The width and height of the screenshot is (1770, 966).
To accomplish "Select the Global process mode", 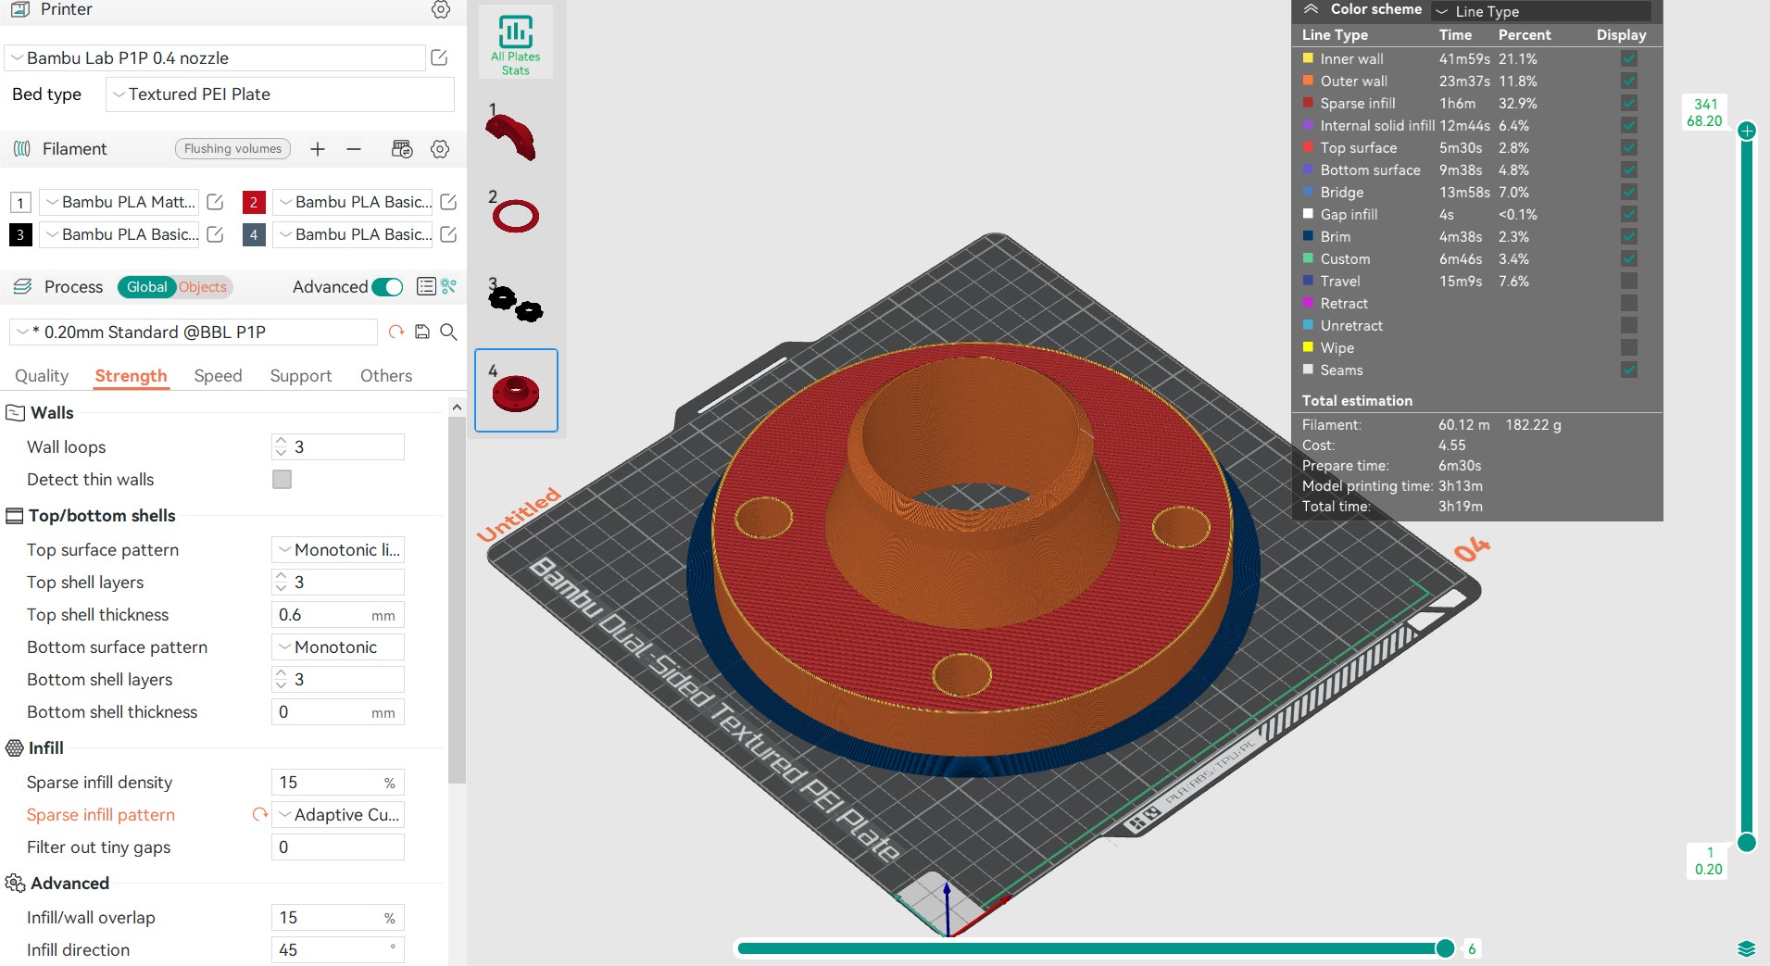I will click(147, 287).
